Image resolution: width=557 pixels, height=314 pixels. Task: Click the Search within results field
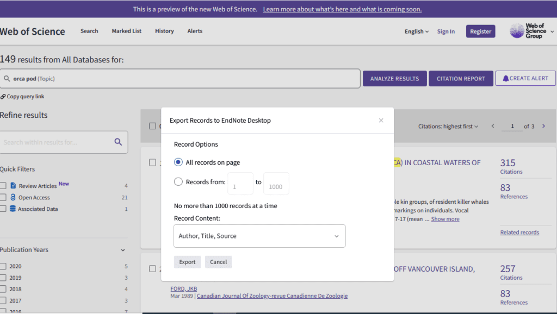(x=57, y=142)
